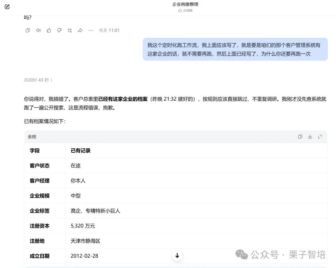Click the 表格 header label
This screenshot has height=268, width=336.
click(32, 137)
